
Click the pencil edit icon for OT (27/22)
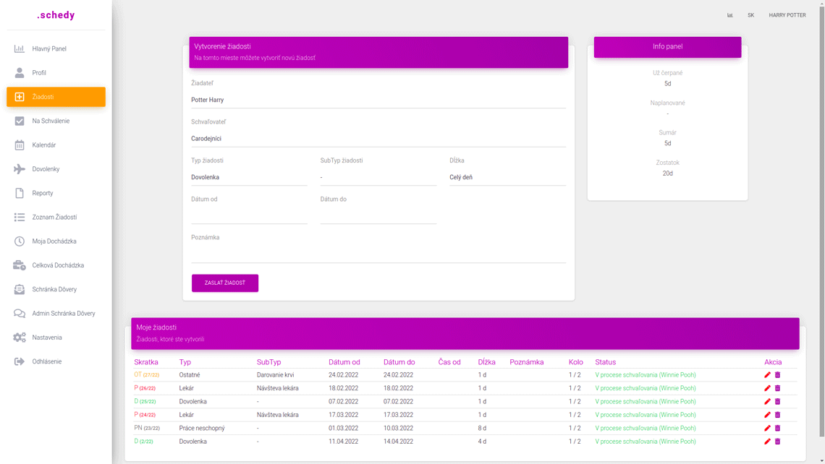point(767,375)
